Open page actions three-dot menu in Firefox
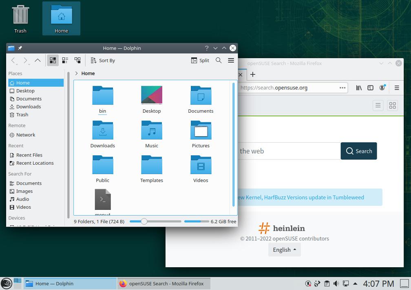 342,88
